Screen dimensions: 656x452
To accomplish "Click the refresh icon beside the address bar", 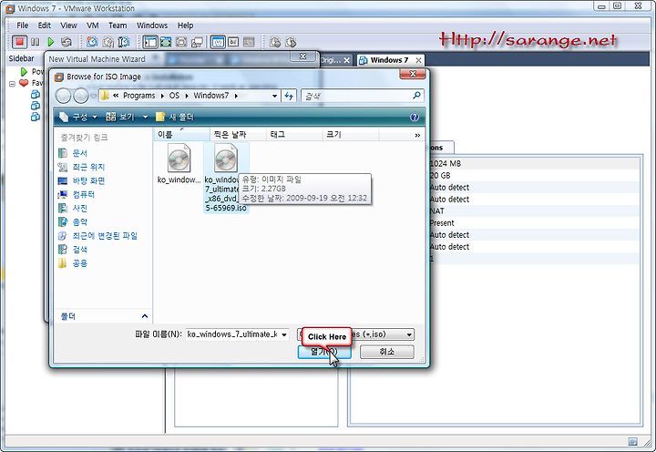I will (289, 96).
